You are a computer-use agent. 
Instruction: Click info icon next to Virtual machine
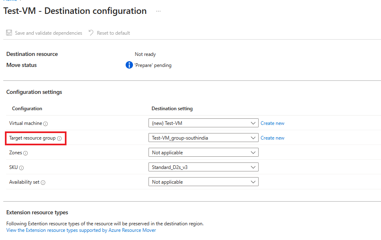pos(46,124)
